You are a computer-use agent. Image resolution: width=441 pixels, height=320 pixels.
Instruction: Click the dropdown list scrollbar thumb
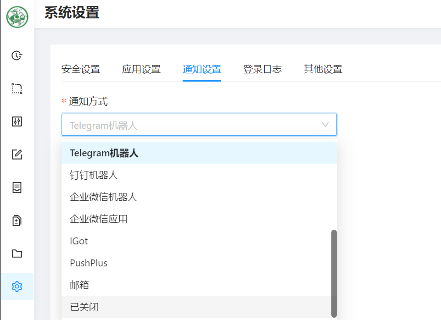(334, 273)
